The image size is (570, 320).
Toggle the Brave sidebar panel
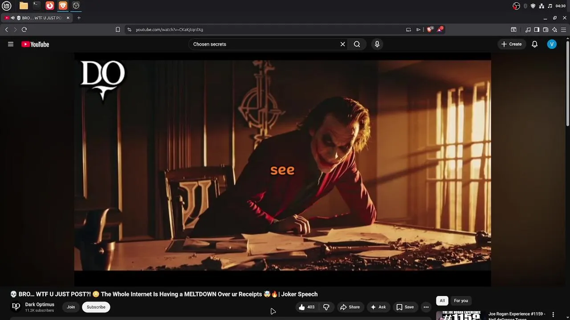(537, 29)
